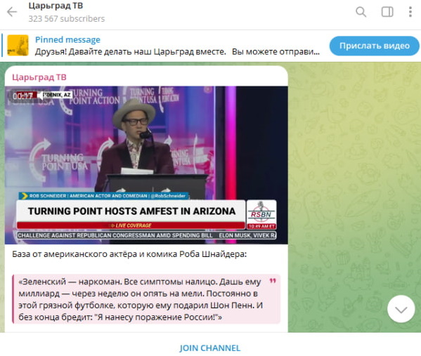Click the Царьград ТВ sender name in post

39,77
